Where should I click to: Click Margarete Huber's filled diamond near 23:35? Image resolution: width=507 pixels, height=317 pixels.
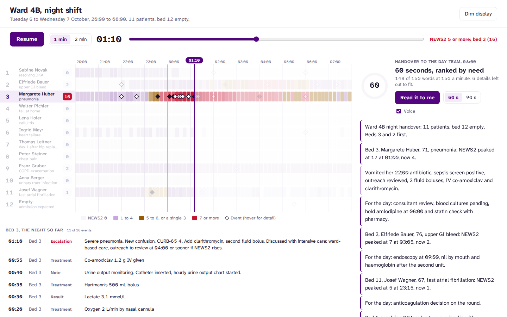[158, 97]
